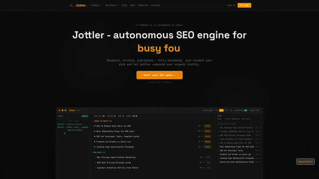Open the Product dropdown menu
Viewport: 319px width, 179px height.
tap(96, 5)
